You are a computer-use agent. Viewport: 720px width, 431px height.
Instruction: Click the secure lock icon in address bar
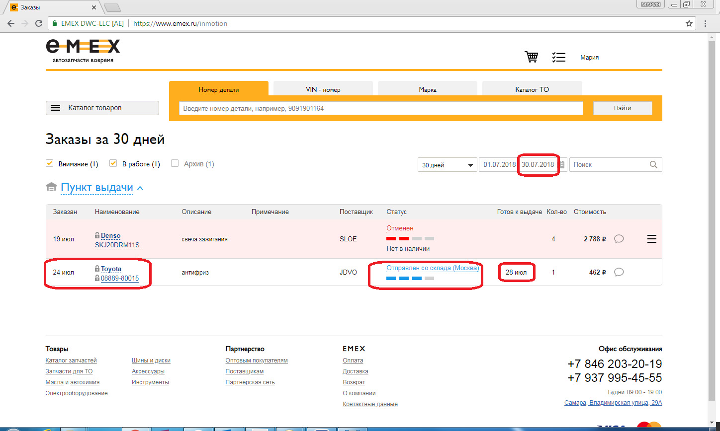point(55,23)
